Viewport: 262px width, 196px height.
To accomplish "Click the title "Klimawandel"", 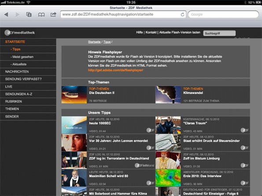I will [x=193, y=93].
